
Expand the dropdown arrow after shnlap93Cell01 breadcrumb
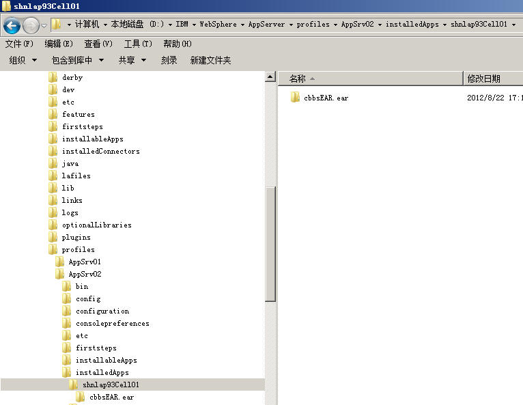(513, 25)
